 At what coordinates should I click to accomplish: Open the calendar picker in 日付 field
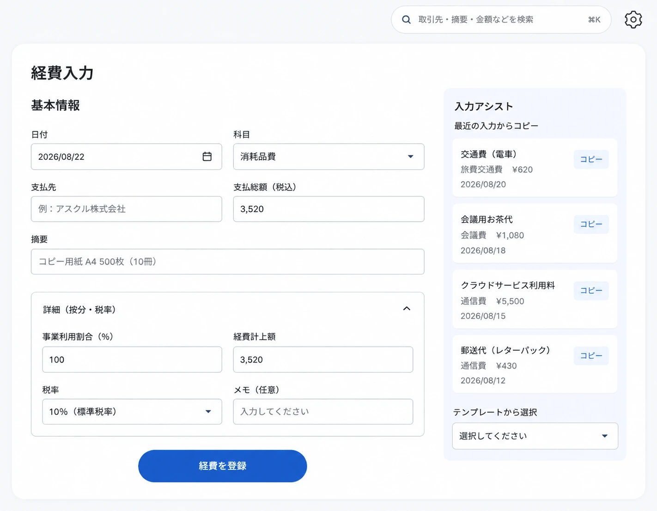point(207,157)
